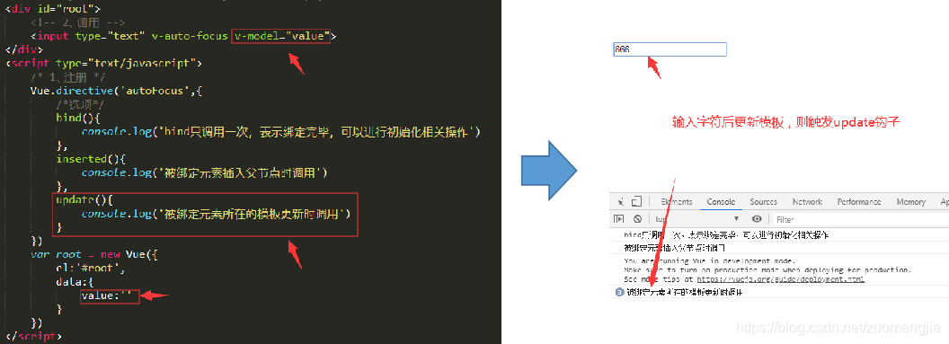The image size is (949, 344).
Task: Open the vuejs.org deployment guide link
Action: pos(781,279)
